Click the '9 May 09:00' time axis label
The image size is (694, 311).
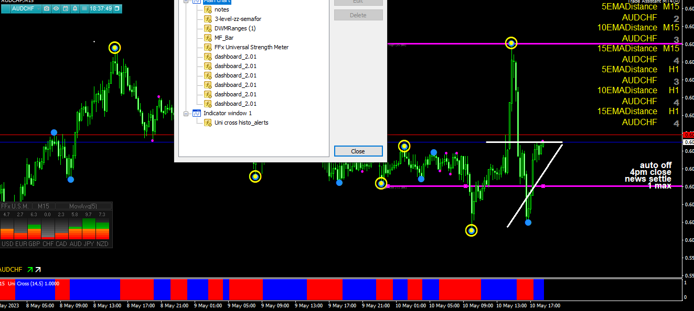[x=275, y=305]
